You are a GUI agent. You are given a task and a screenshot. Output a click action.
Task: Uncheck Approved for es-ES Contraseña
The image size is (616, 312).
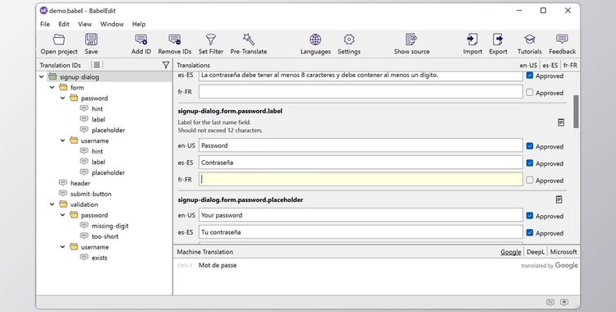pyautogui.click(x=530, y=163)
